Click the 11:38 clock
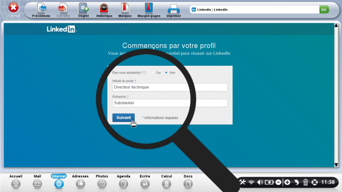The width and height of the screenshot is (342, 192). click(328, 182)
